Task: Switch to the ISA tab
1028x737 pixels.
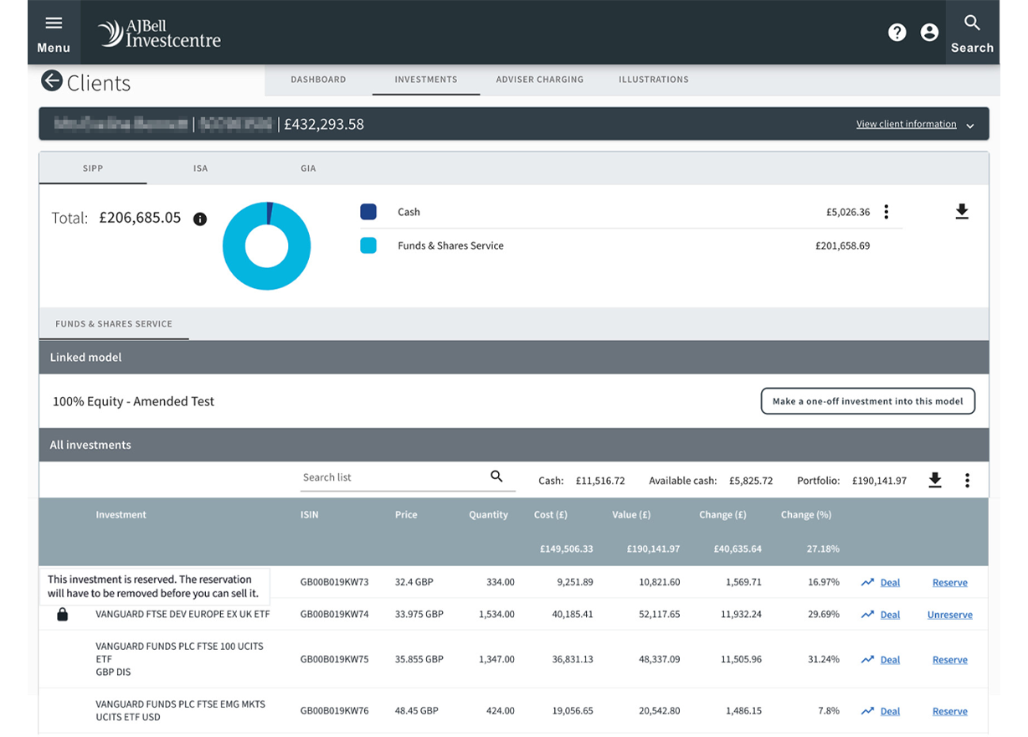Action: 200,167
